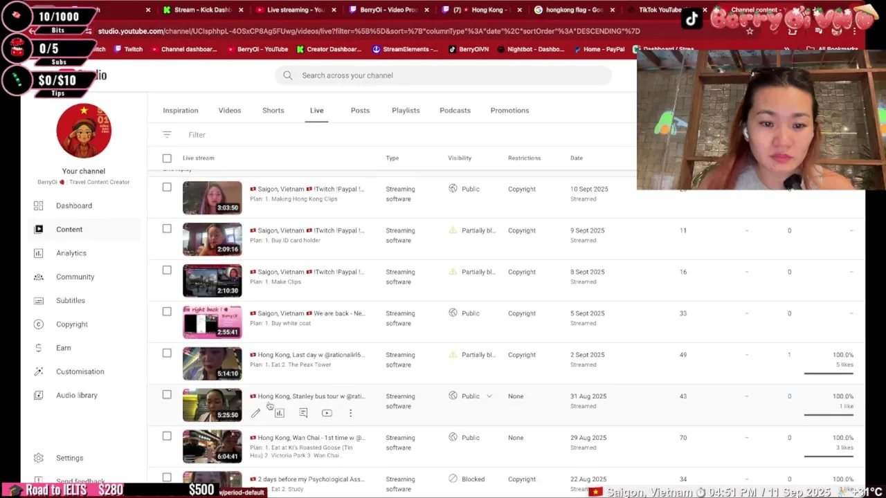Open Nightbot Dashboard bookmark
Viewport: 886px width, 498px height.
(530, 49)
